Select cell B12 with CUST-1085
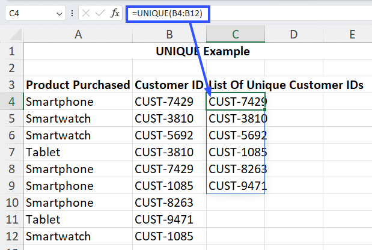372x250 pixels. tap(169, 237)
